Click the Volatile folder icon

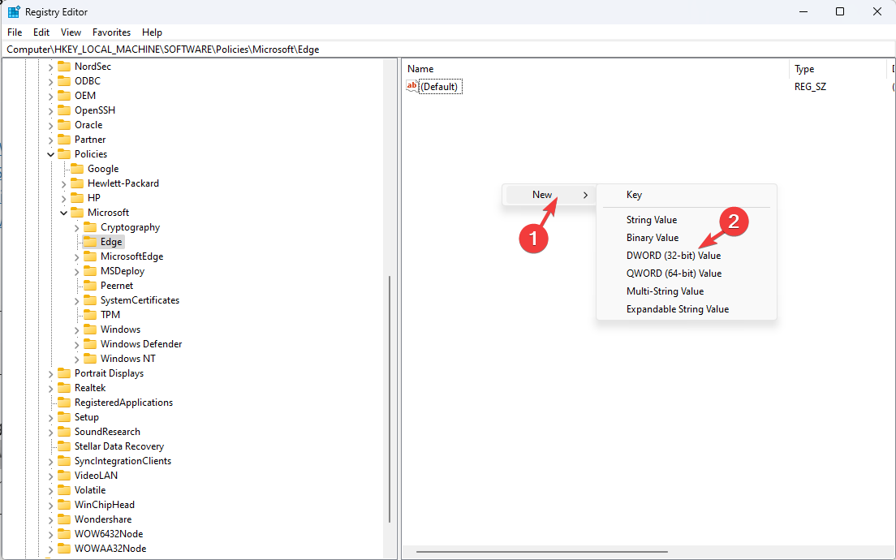tap(64, 489)
